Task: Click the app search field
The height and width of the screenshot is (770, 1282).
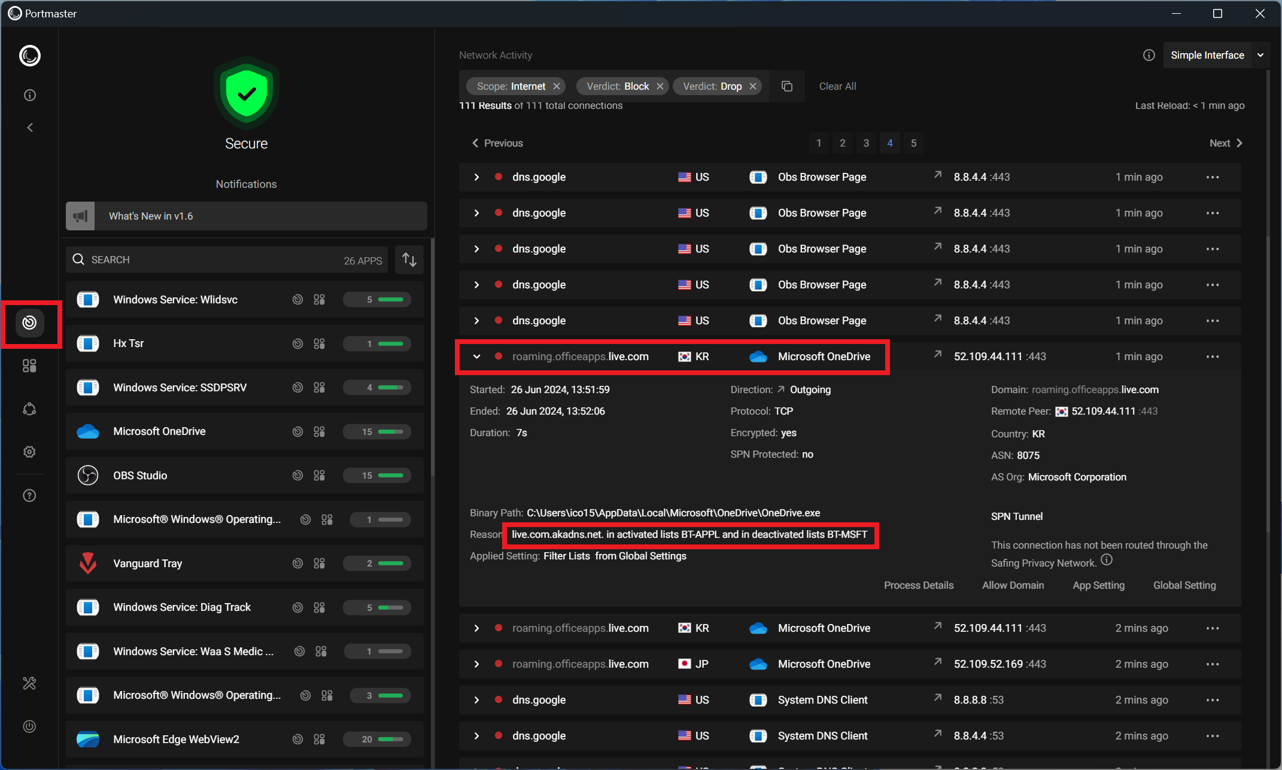Action: [227, 260]
